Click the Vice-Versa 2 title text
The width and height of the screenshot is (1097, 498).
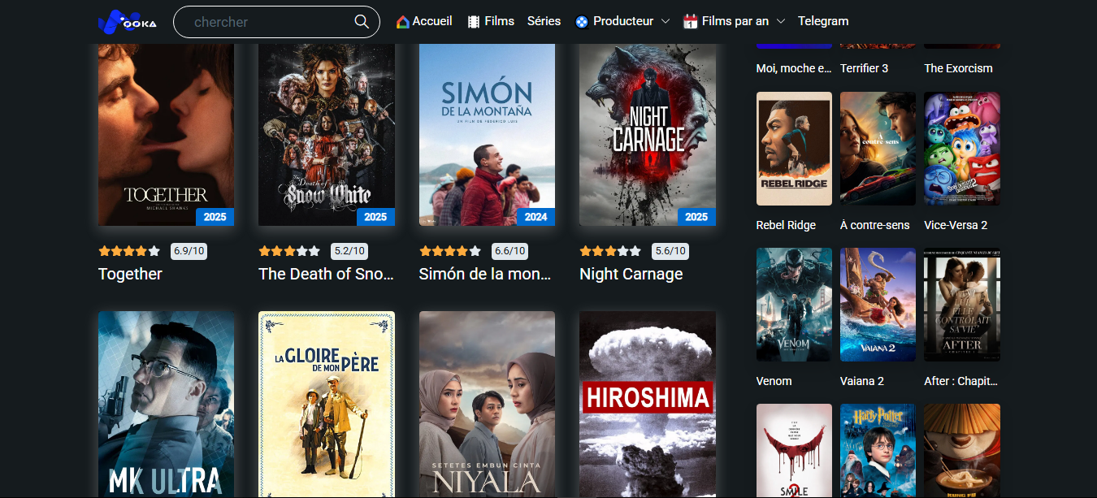point(956,225)
